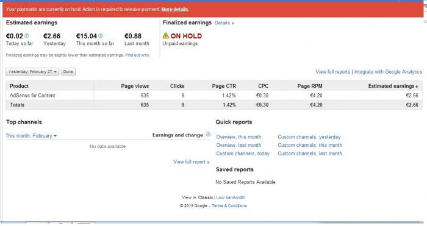The image size is (427, 226).
Task: Expand the Yesterday: February 27 date dropdown
Action: click(32, 71)
